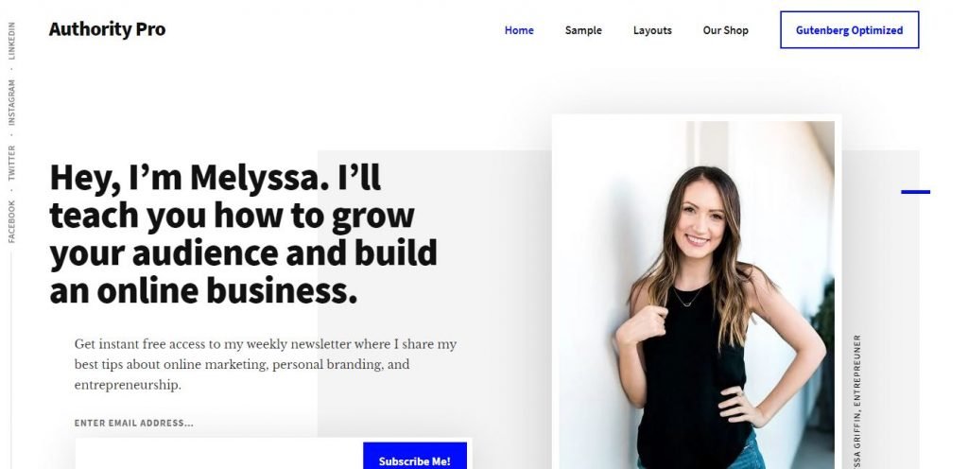Viewport: 968px width, 469px height.
Task: Open the vertical Facebook social link
Action: pyautogui.click(x=11, y=221)
